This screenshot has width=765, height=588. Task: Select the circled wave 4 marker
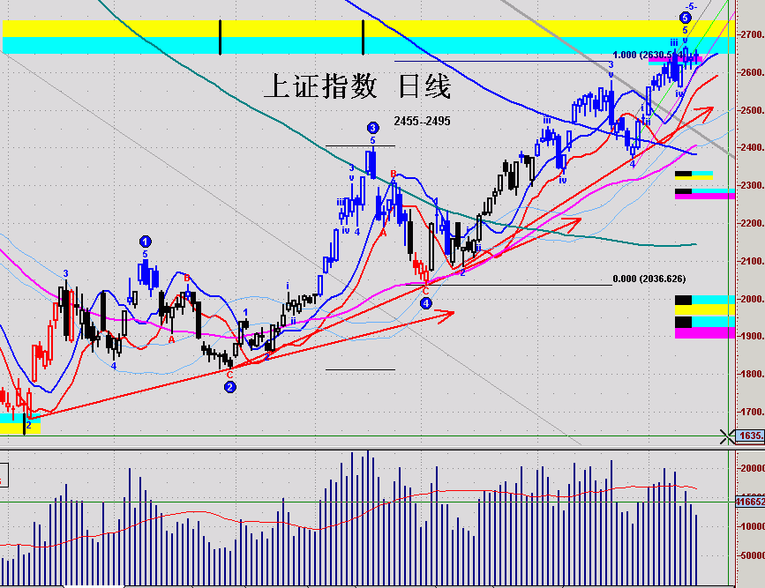(426, 302)
